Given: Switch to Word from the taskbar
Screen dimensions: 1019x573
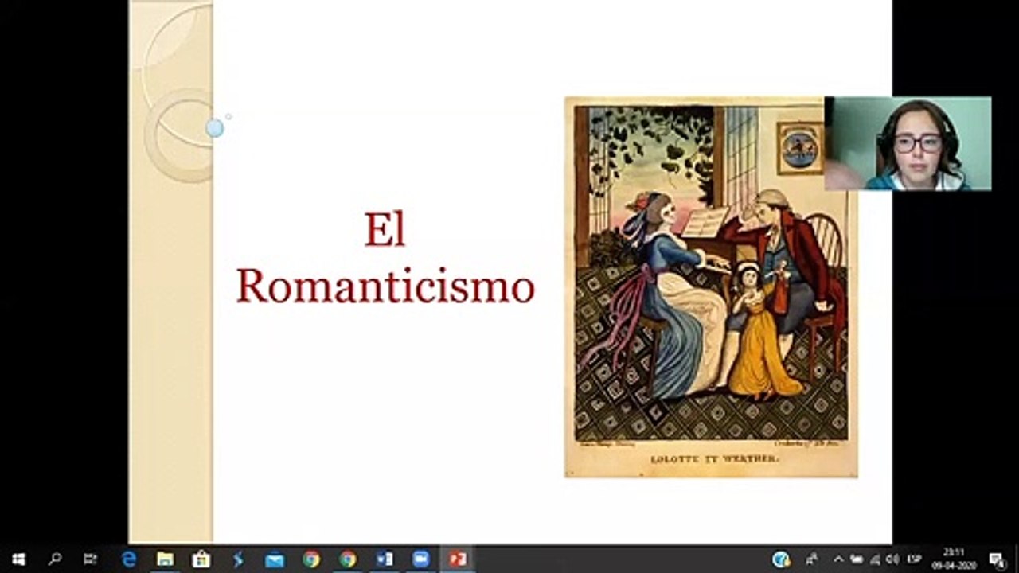Looking at the screenshot, I should [385, 559].
